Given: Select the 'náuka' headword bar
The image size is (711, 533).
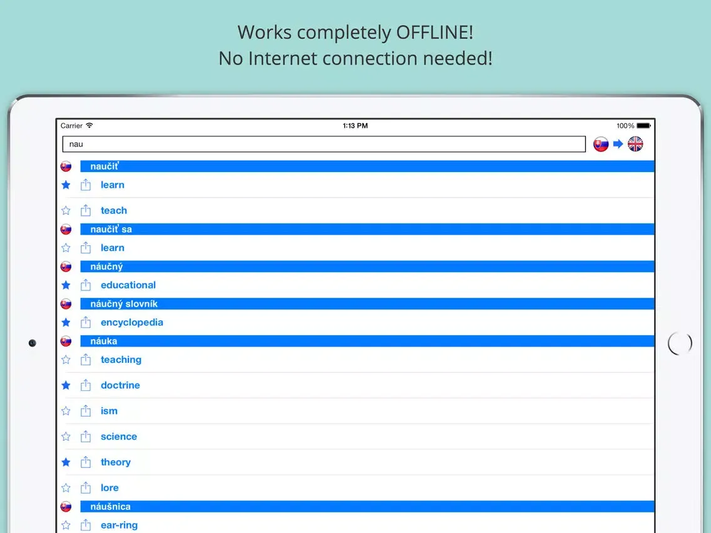Looking at the screenshot, I should [367, 342].
